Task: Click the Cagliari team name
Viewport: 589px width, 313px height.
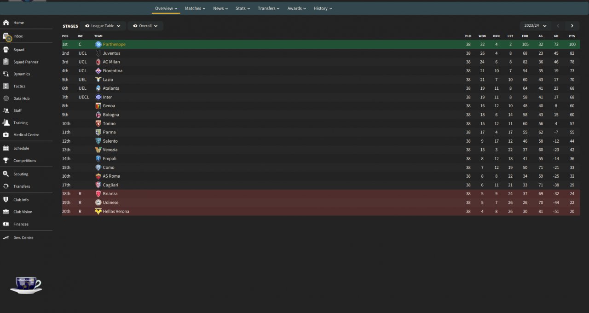Action: click(110, 185)
